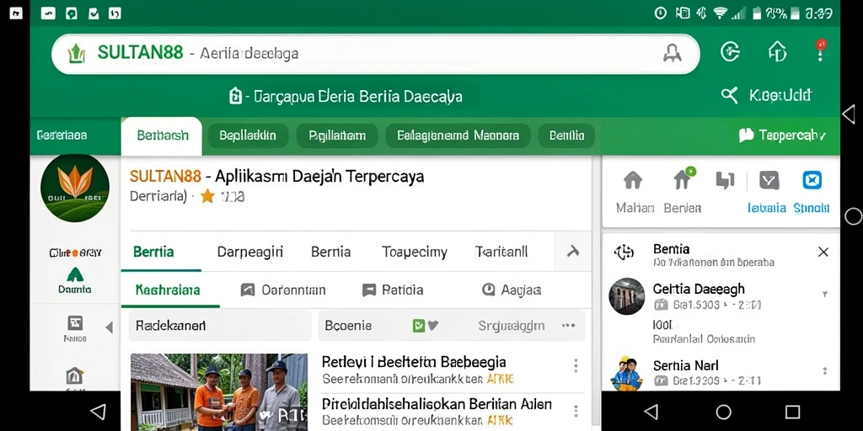Click the blue Stinobi X icon
Image resolution: width=863 pixels, height=431 pixels.
click(812, 180)
